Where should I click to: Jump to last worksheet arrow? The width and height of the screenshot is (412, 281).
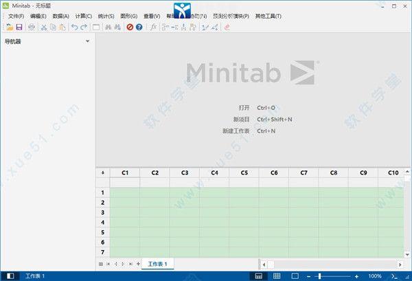click(130, 264)
